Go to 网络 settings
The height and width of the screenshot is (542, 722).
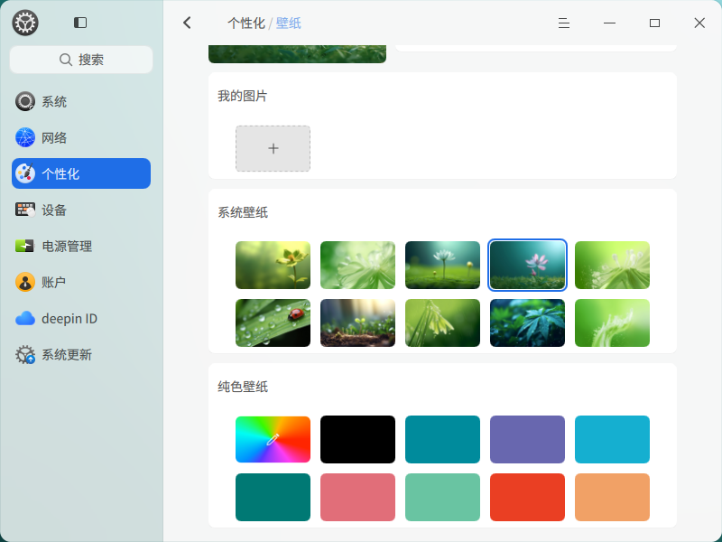pos(81,137)
